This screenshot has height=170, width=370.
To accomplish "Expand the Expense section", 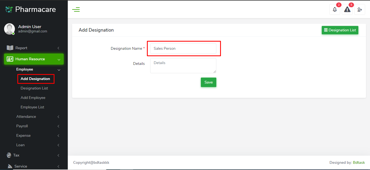I will point(24,135).
